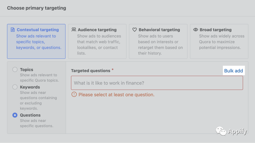Click the Appify watermark text
Screen dimensions: 255x143
pyautogui.click(x=238, y=132)
